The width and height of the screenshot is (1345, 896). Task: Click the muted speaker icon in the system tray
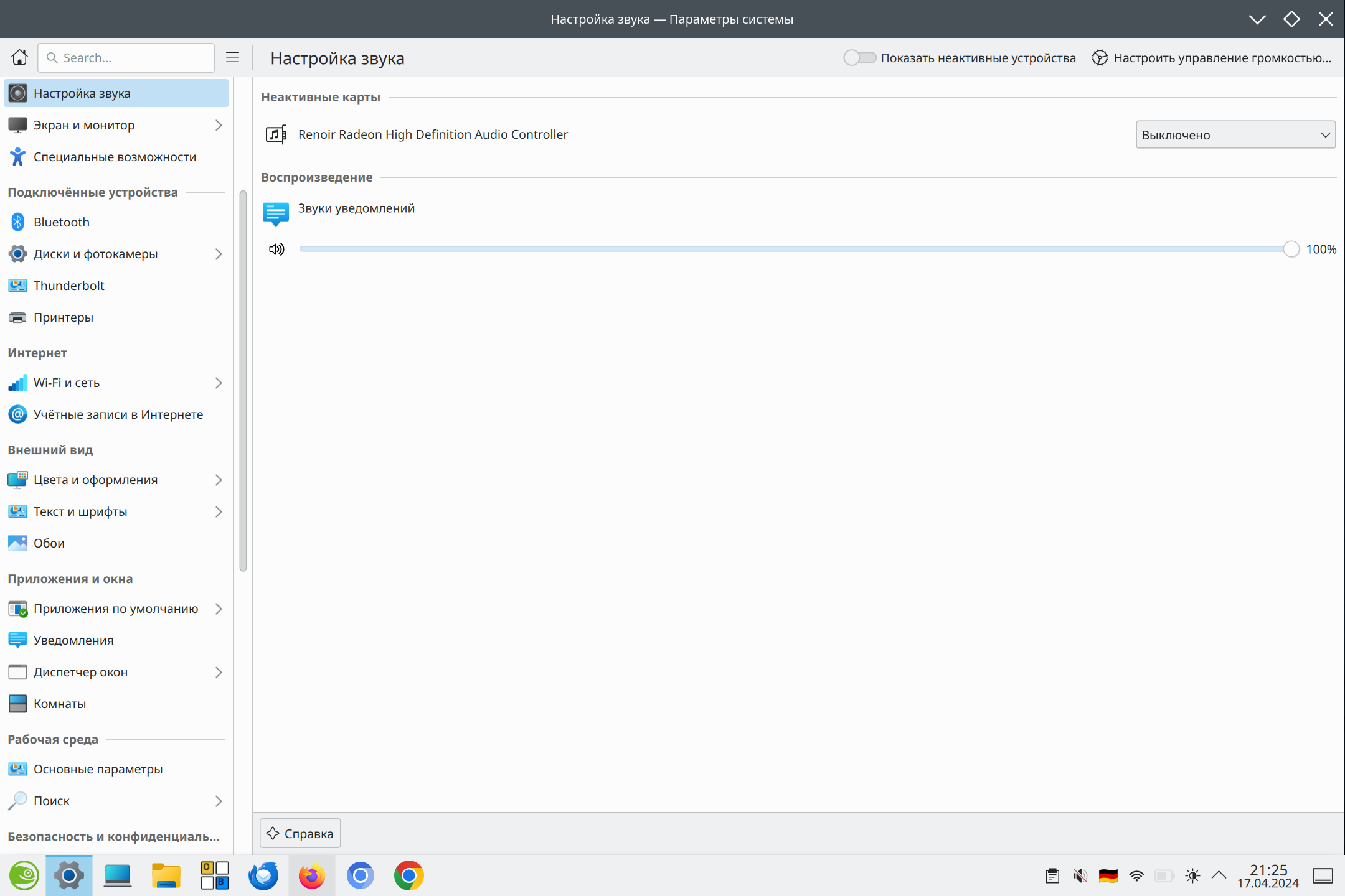click(x=1080, y=875)
